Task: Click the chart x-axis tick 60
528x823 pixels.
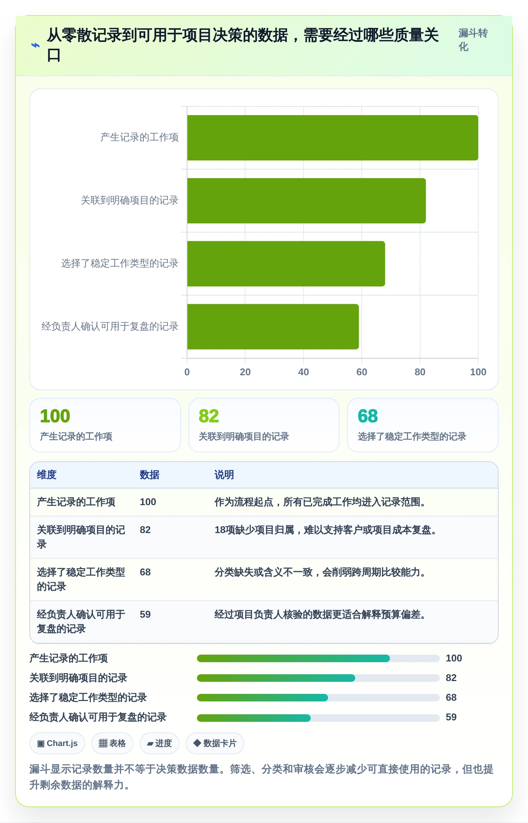Action: pos(362,372)
